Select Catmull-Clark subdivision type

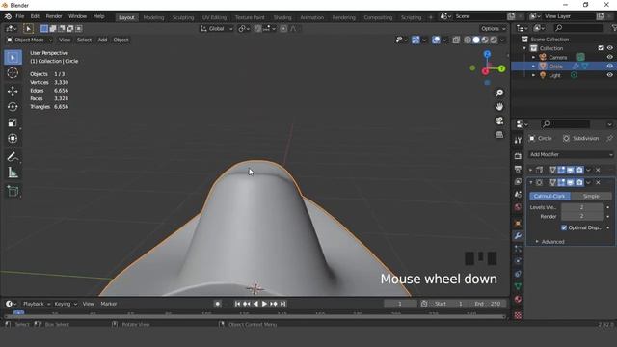[550, 196]
